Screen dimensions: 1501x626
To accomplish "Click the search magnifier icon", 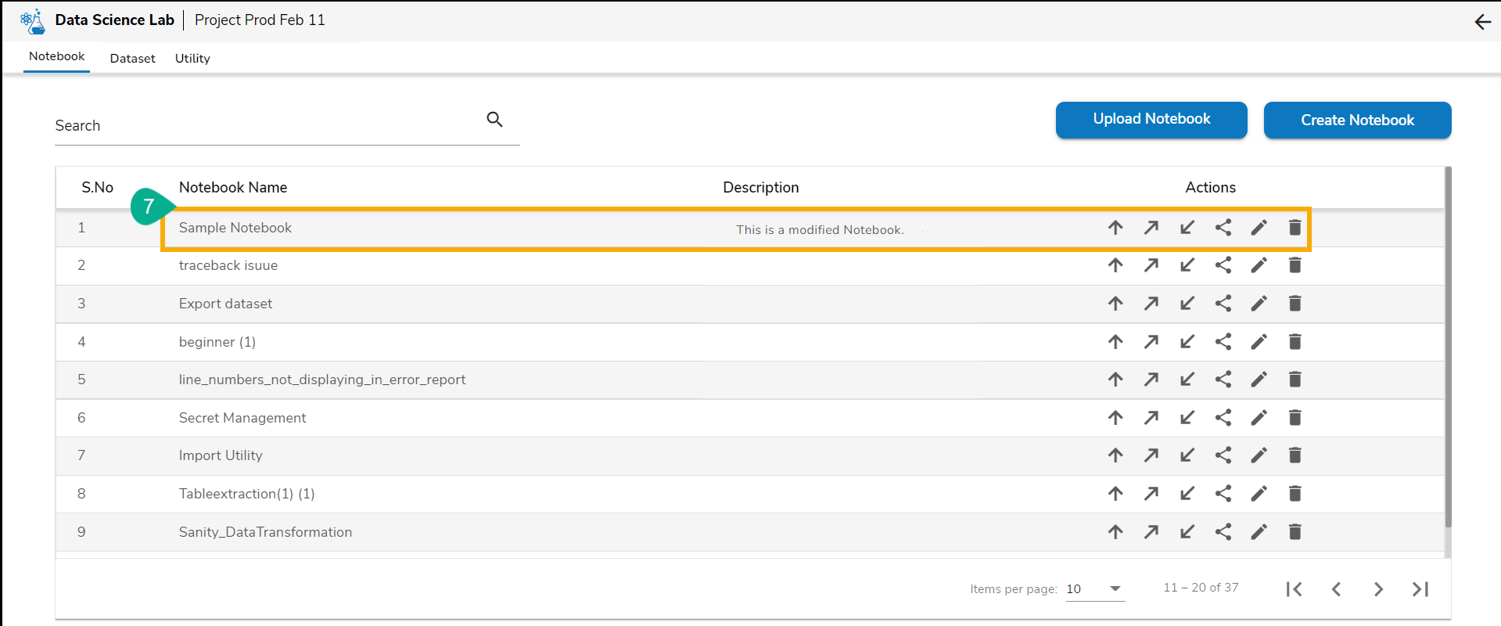I will 494,119.
